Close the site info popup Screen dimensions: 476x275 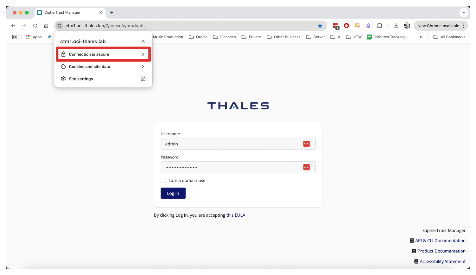143,42
